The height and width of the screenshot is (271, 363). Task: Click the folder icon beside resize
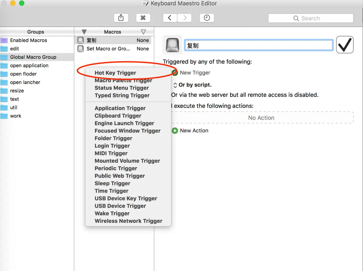(x=4, y=91)
